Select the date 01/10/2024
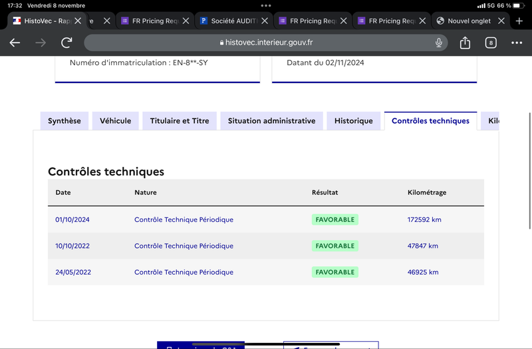This screenshot has width=532, height=349. tap(72, 219)
